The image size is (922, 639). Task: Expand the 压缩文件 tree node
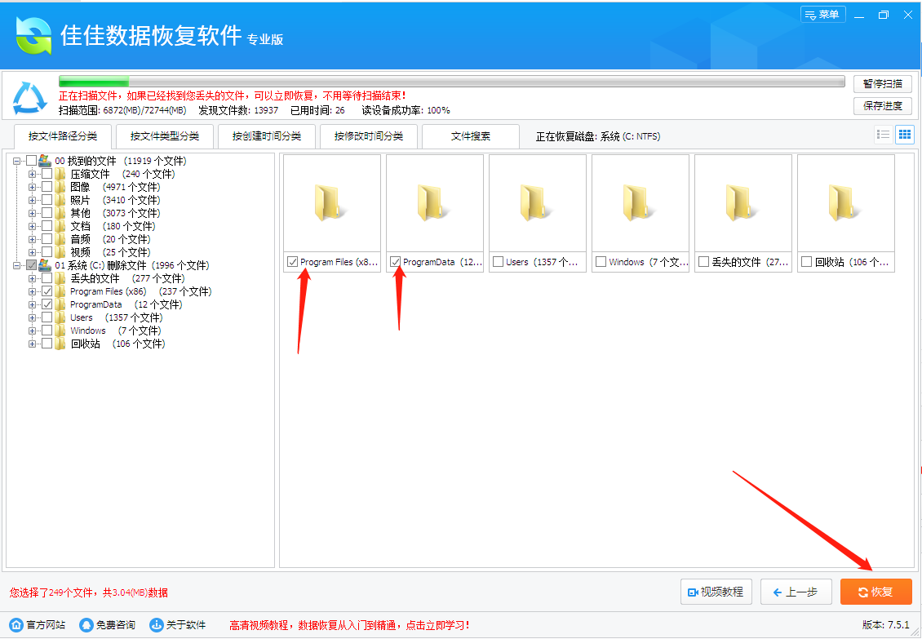click(x=32, y=174)
